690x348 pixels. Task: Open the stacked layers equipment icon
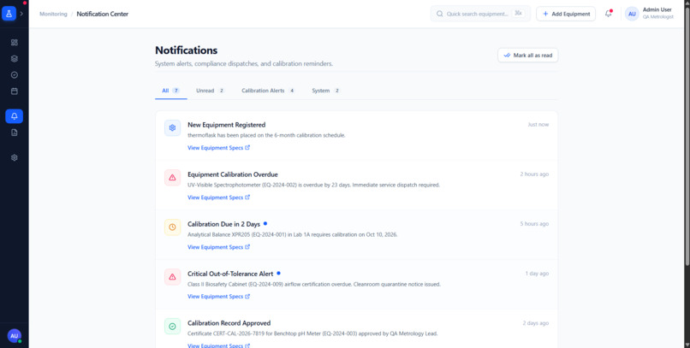(x=14, y=58)
